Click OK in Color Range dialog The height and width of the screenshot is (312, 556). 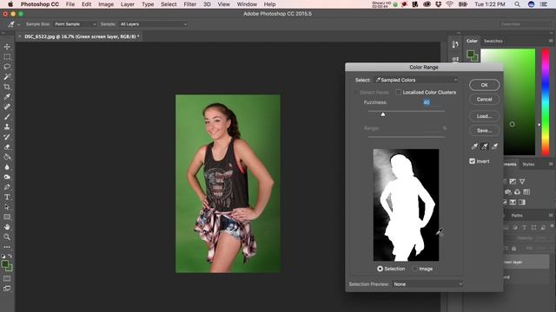(x=484, y=85)
